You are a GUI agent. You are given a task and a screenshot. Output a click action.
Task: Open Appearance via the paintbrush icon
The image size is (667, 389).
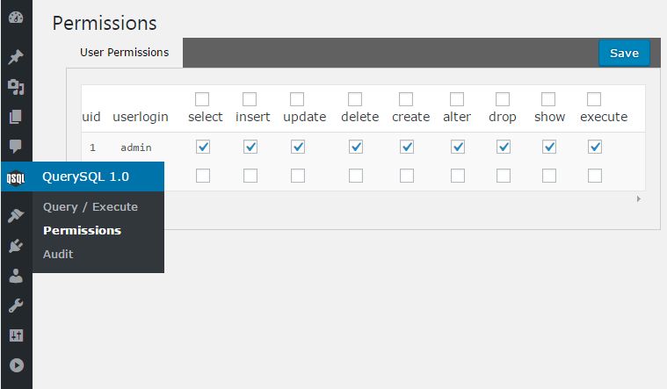16,215
